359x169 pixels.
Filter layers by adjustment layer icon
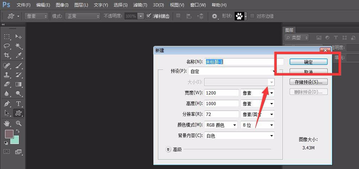(327, 37)
